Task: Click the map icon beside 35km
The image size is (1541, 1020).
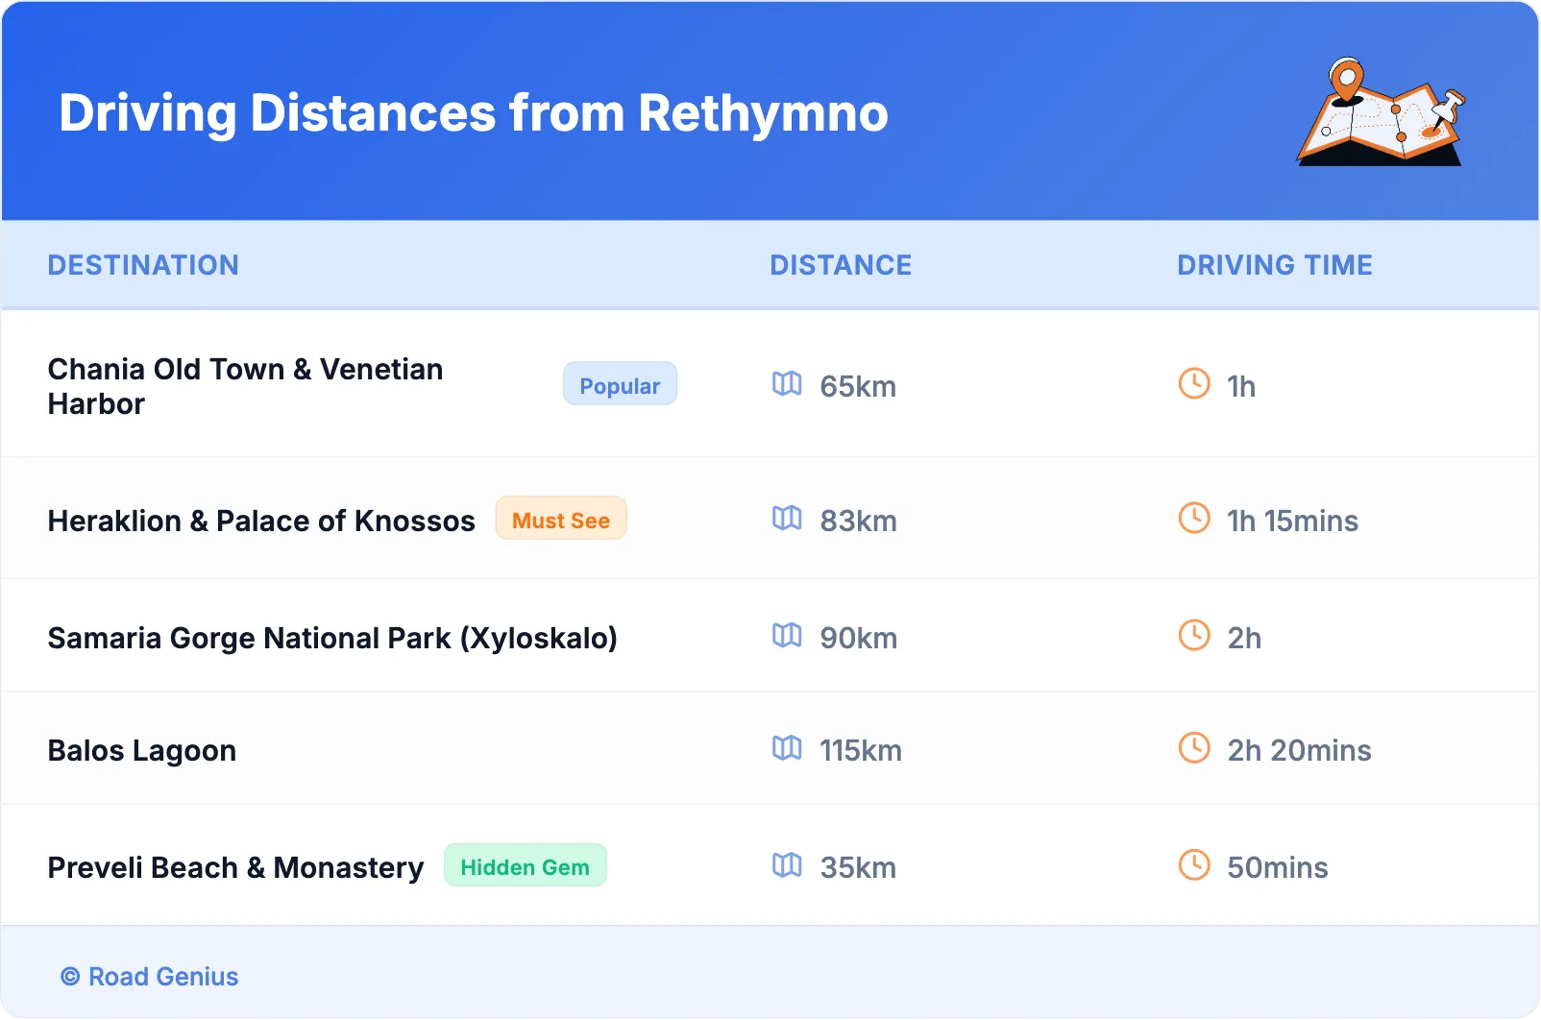Action: click(787, 865)
